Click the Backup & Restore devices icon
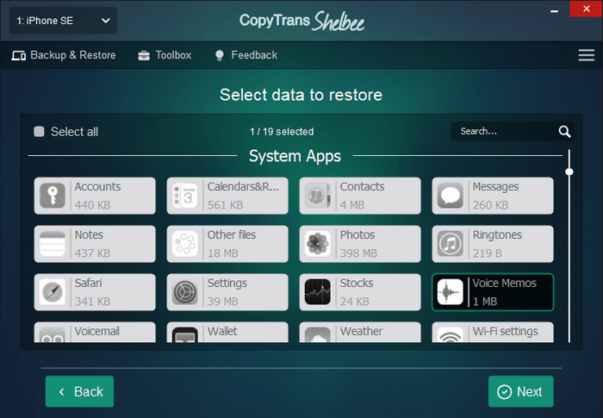 pos(18,55)
